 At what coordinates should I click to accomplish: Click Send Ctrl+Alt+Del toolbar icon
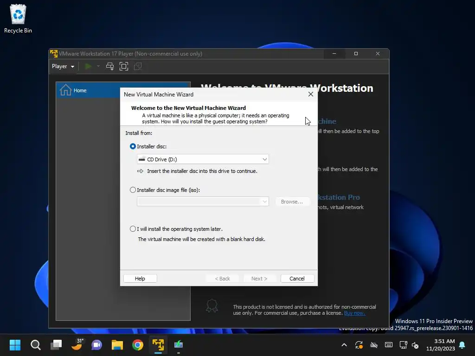(110, 66)
